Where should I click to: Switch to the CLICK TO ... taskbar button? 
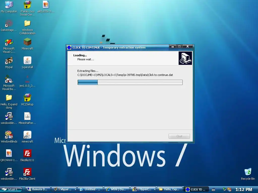(x=196, y=189)
